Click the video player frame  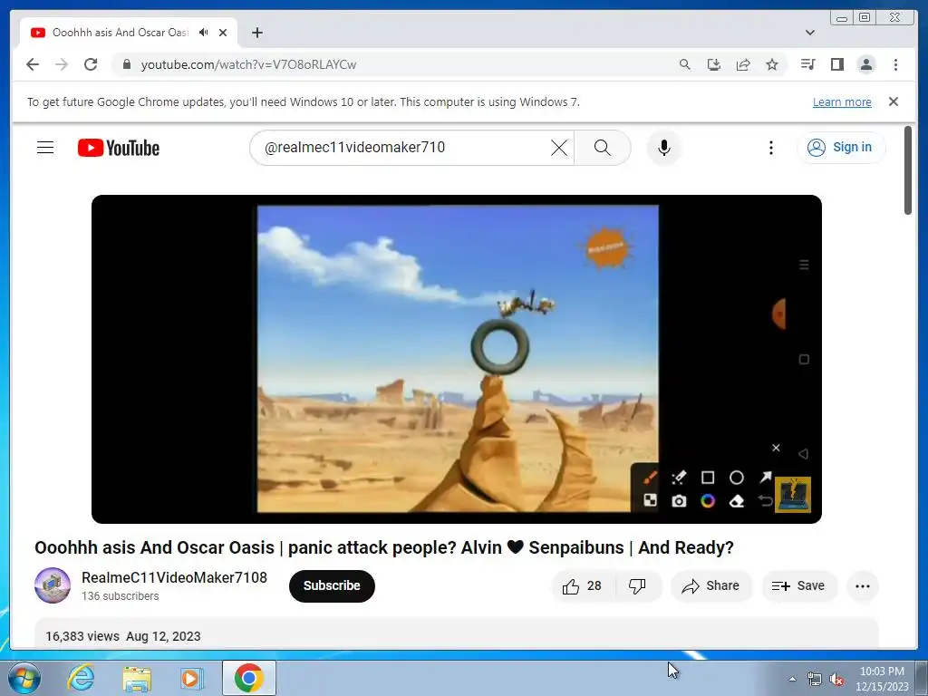click(x=457, y=359)
